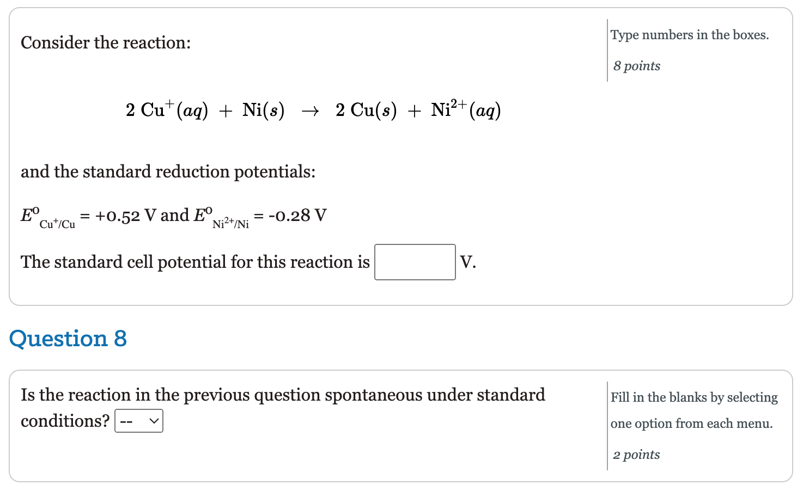The width and height of the screenshot is (803, 491).
Task: Click 'Type numbers in the boxes' text
Action: tap(689, 34)
